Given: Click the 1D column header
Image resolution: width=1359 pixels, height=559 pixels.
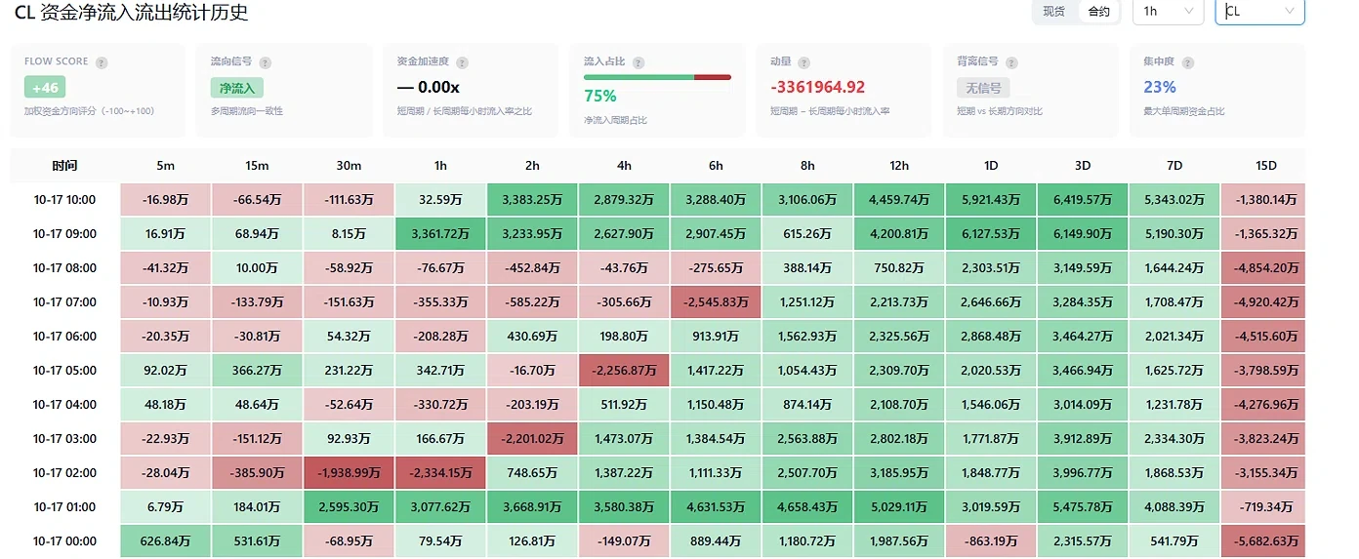Looking at the screenshot, I should point(991,166).
